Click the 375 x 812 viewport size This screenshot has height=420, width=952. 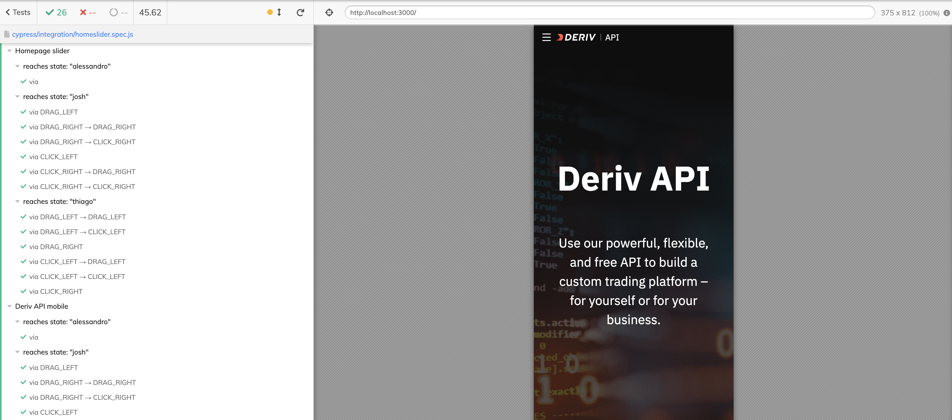click(x=897, y=13)
